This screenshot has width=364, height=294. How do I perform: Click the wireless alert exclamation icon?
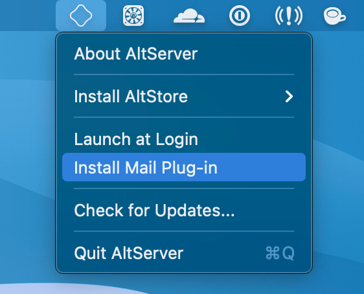[x=289, y=16]
